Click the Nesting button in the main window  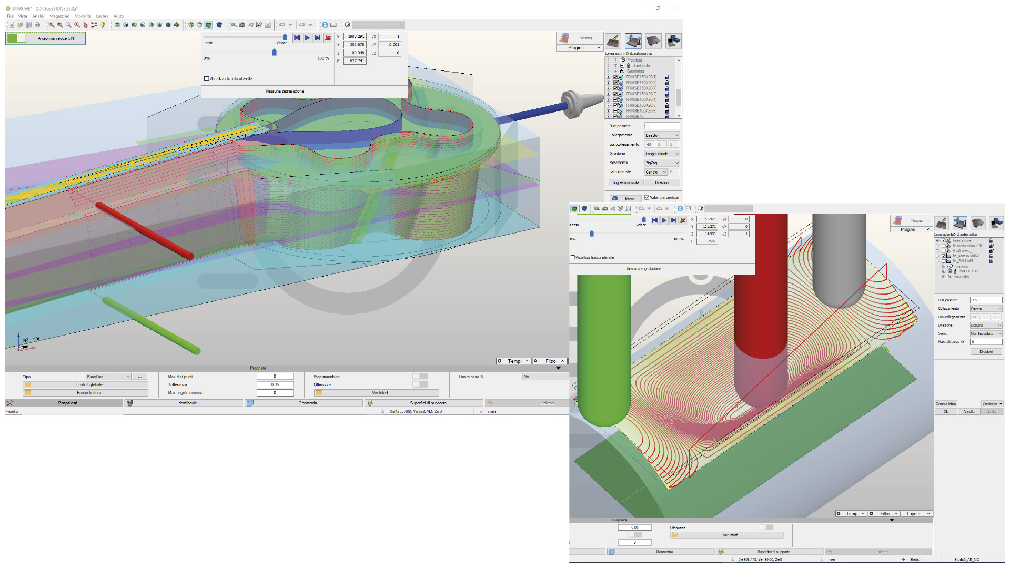click(x=579, y=38)
